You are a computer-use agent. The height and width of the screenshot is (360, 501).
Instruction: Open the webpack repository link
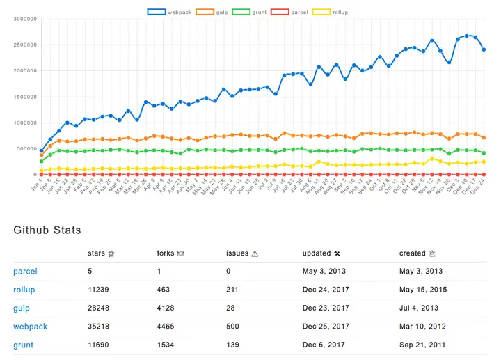pyautogui.click(x=30, y=327)
